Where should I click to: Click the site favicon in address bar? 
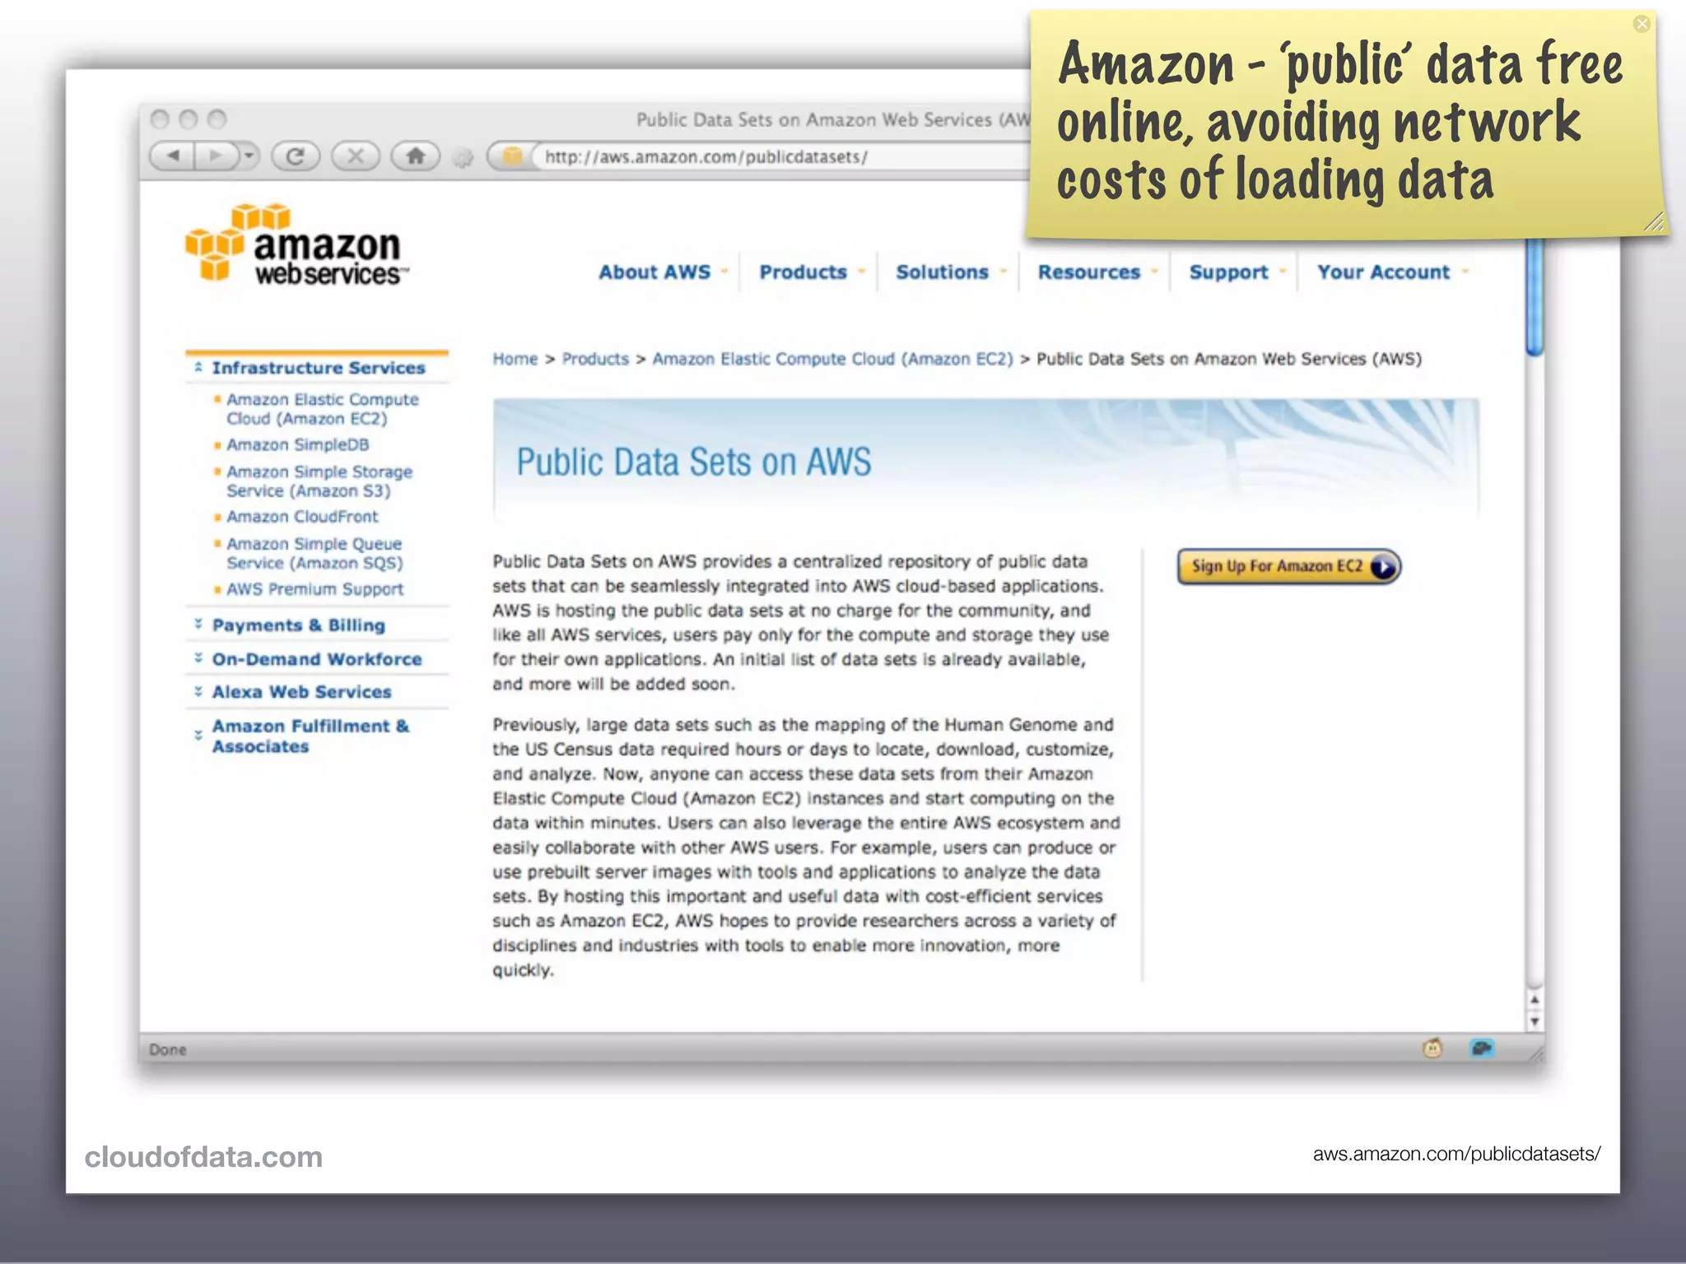tap(512, 156)
